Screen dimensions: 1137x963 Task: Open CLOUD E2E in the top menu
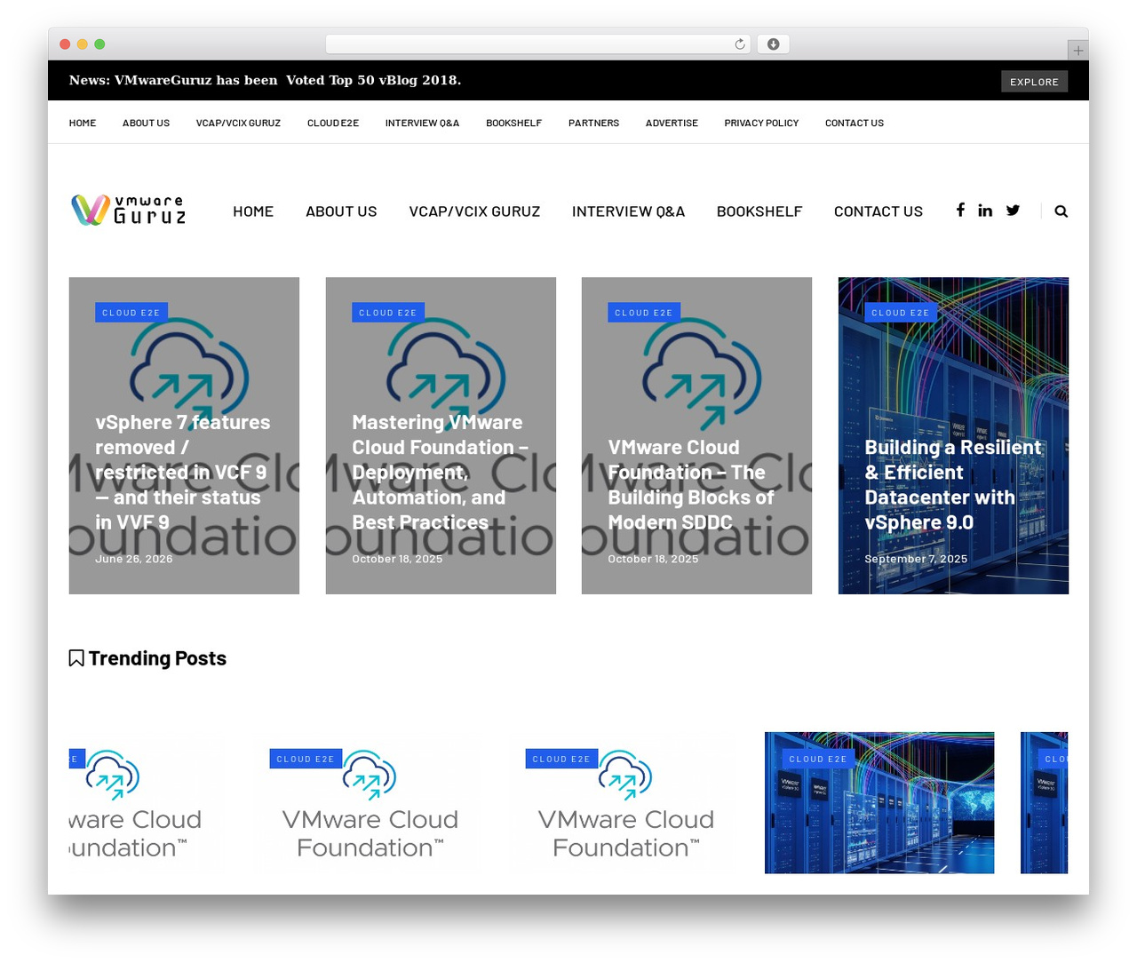333,123
